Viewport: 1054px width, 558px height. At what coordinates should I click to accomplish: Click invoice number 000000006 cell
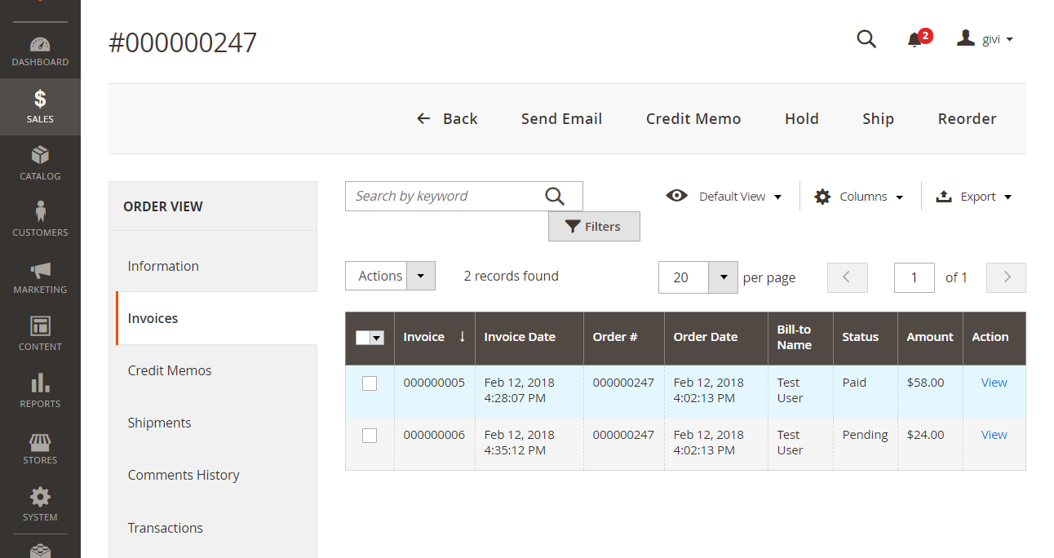[x=434, y=443]
